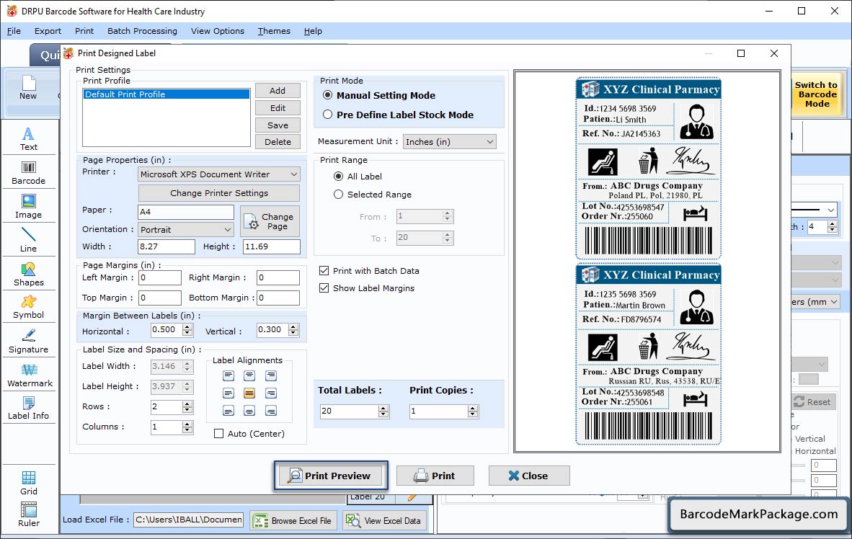
Task: Open the Themes menu
Action: point(274,31)
